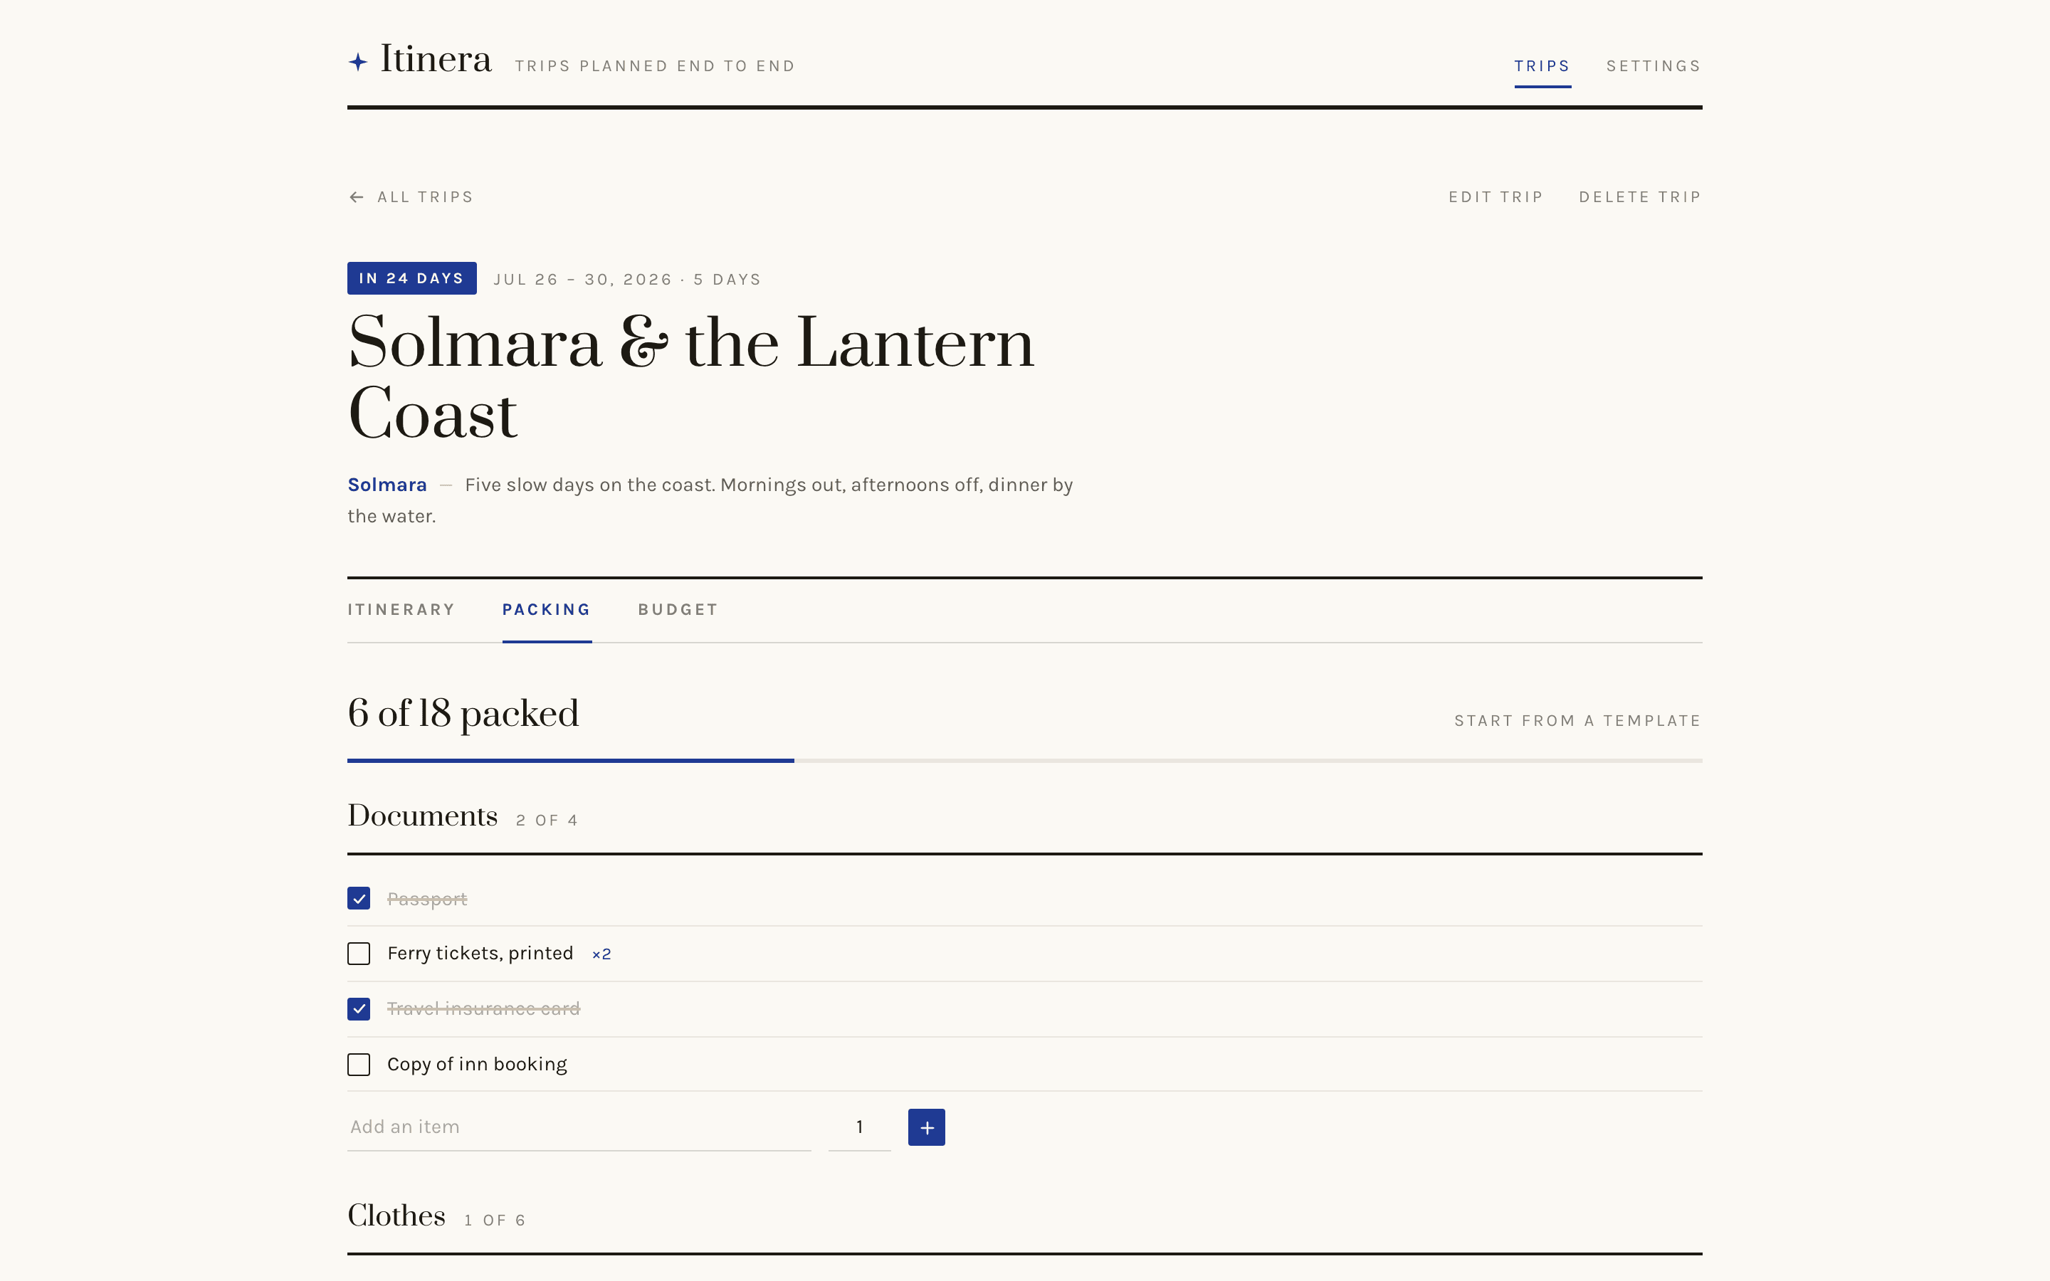Image resolution: width=2050 pixels, height=1281 pixels.
Task: Open Trips in the top navigation
Action: (1542, 66)
